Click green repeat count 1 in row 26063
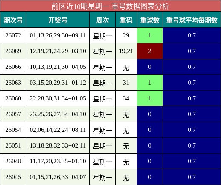 [x=150, y=83]
